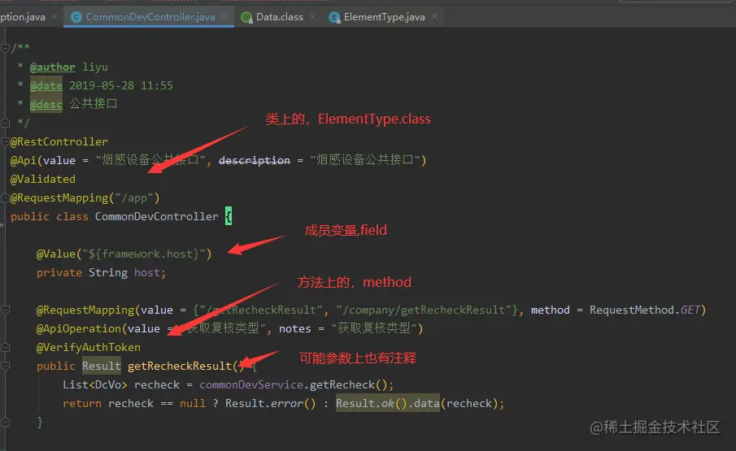Click the Result.error() call
736x451 pixels.
click(270, 404)
